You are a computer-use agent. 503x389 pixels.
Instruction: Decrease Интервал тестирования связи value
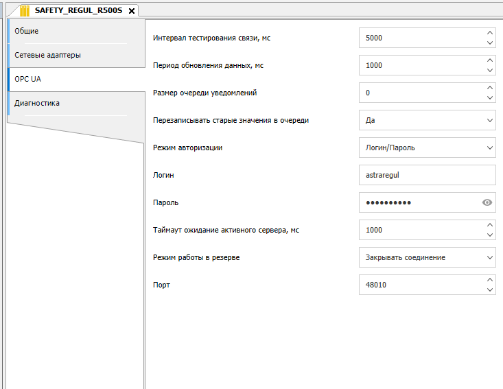coord(489,43)
